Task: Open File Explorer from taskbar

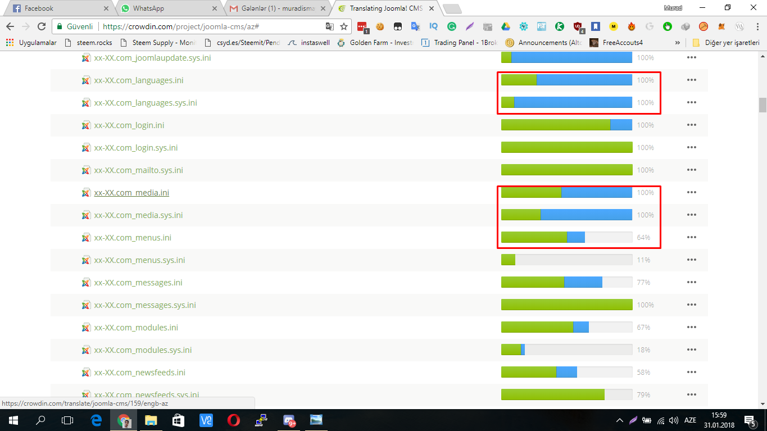Action: point(151,420)
